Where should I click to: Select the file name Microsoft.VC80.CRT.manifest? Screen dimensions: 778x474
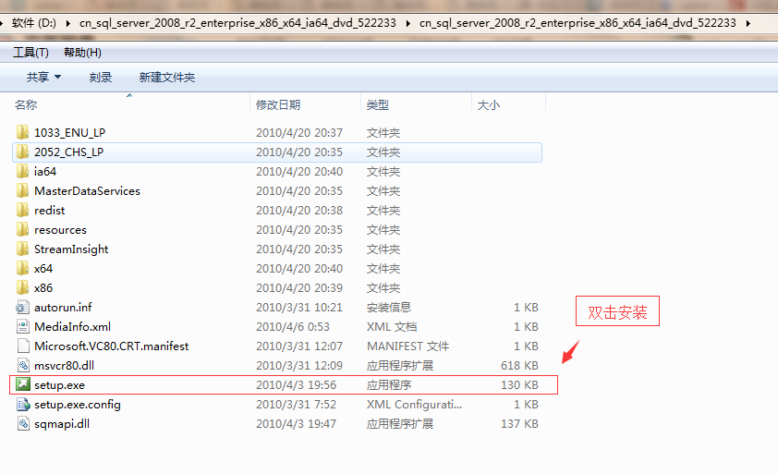tap(112, 346)
